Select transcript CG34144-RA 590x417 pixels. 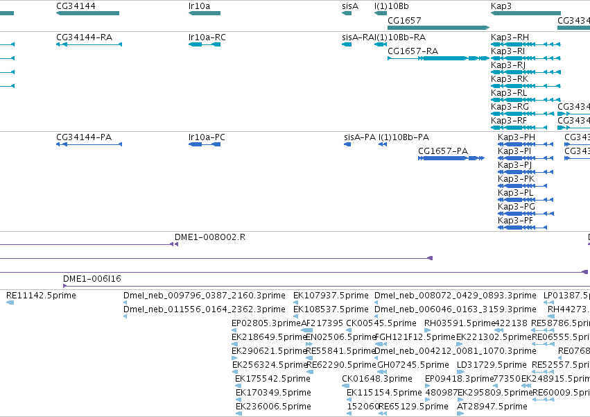pyautogui.click(x=89, y=44)
